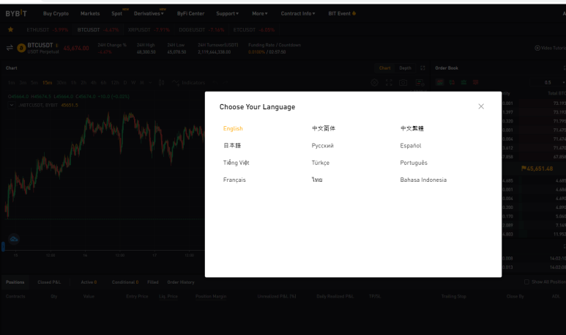Open chart settings gear icon
The height and width of the screenshot is (335, 566).
tap(374, 83)
